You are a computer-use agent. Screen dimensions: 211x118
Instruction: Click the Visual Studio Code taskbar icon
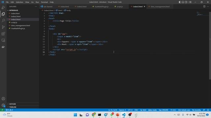[x=124, y=115]
